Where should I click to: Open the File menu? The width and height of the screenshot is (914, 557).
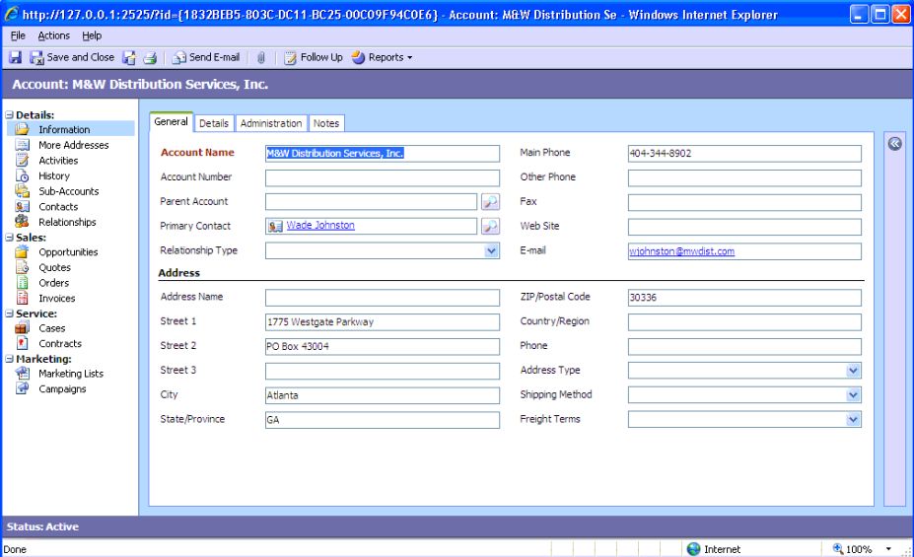pyautogui.click(x=18, y=35)
